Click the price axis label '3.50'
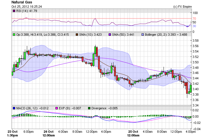The image size is (203, 139). pyautogui.click(x=196, y=62)
